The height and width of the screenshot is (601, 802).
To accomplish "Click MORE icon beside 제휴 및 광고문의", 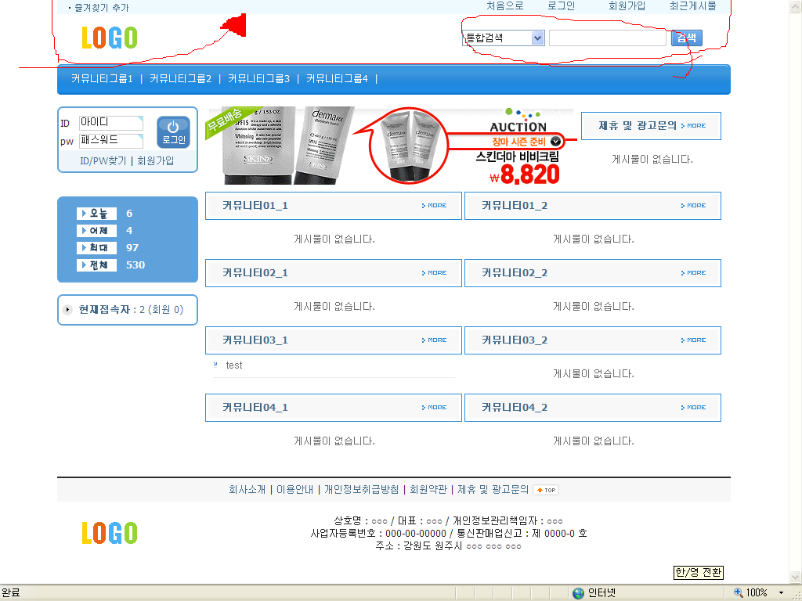I will point(693,125).
